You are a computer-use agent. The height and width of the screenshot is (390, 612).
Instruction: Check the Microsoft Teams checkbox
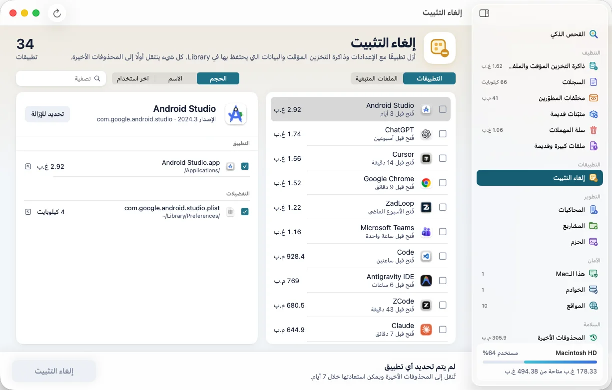click(443, 232)
